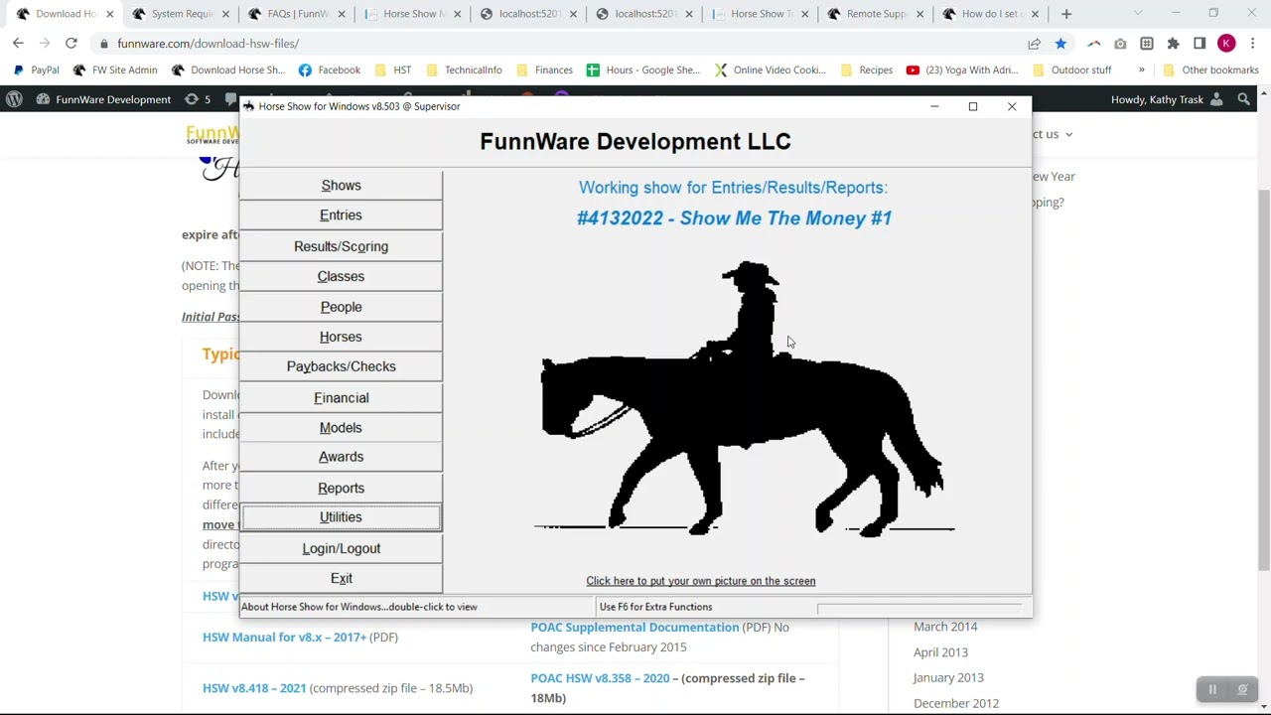The height and width of the screenshot is (715, 1271).
Task: Open the Hours - Google Sheets bookmark
Action: point(643,71)
